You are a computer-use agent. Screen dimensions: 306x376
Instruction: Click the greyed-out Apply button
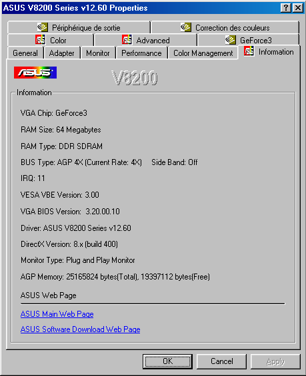[275, 361]
